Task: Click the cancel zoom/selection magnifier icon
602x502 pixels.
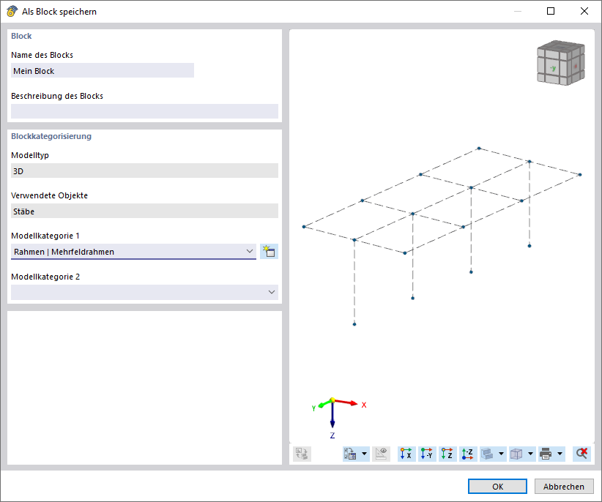Action: pos(581,454)
